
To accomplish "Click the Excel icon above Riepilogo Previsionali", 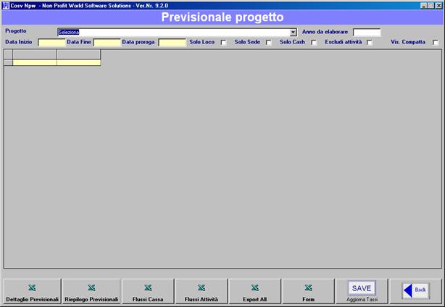I will pyautogui.click(x=91, y=287).
